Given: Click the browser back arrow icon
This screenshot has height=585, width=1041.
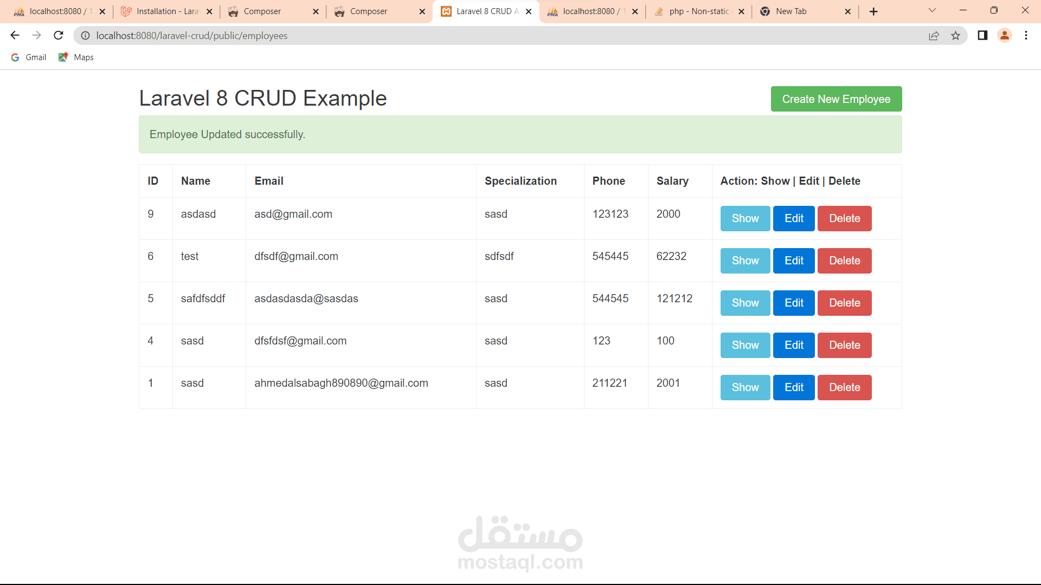Looking at the screenshot, I should [x=15, y=36].
